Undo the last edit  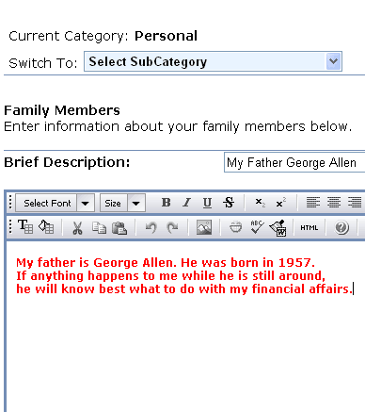[x=151, y=227]
